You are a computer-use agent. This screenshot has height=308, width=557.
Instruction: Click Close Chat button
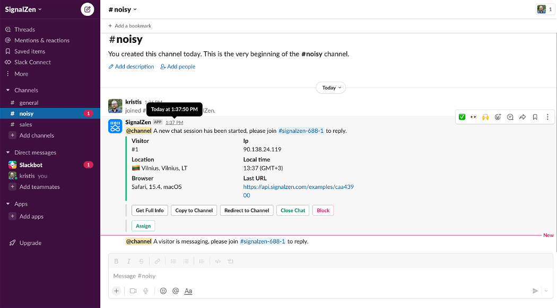coord(293,211)
